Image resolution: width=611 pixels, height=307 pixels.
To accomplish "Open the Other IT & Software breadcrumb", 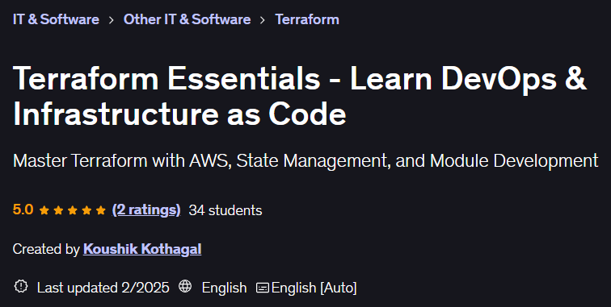I will coord(187,19).
